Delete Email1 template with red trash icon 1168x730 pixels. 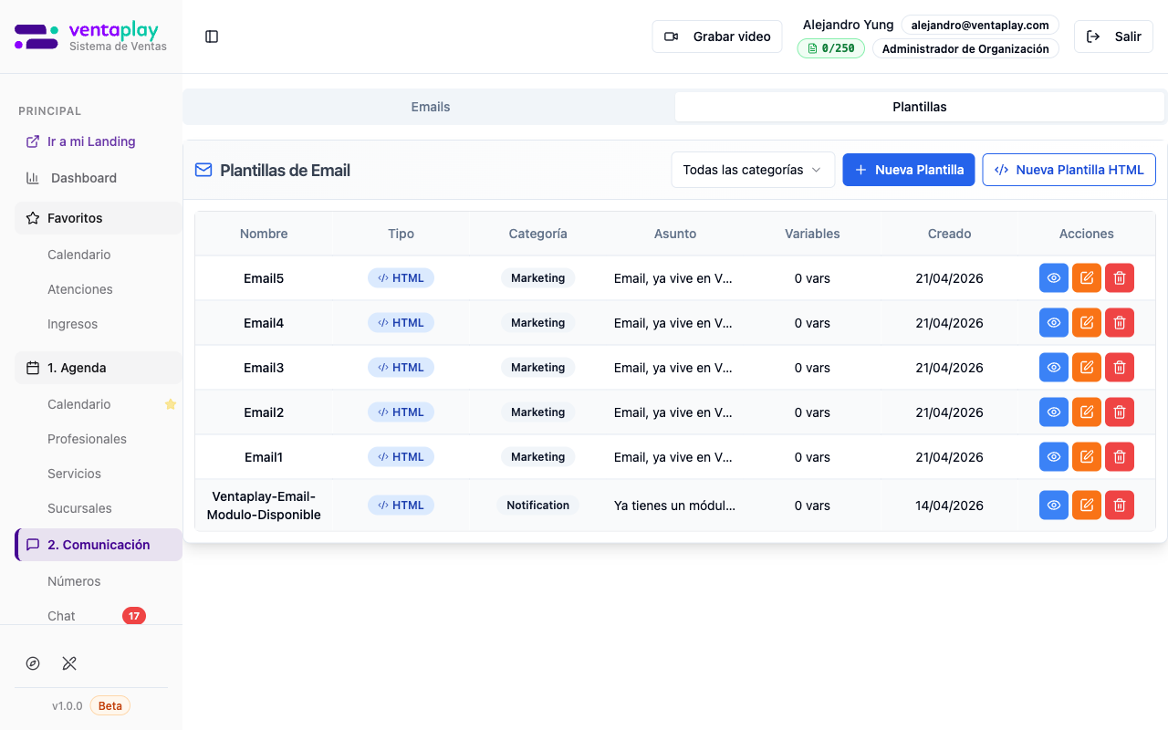point(1119,457)
